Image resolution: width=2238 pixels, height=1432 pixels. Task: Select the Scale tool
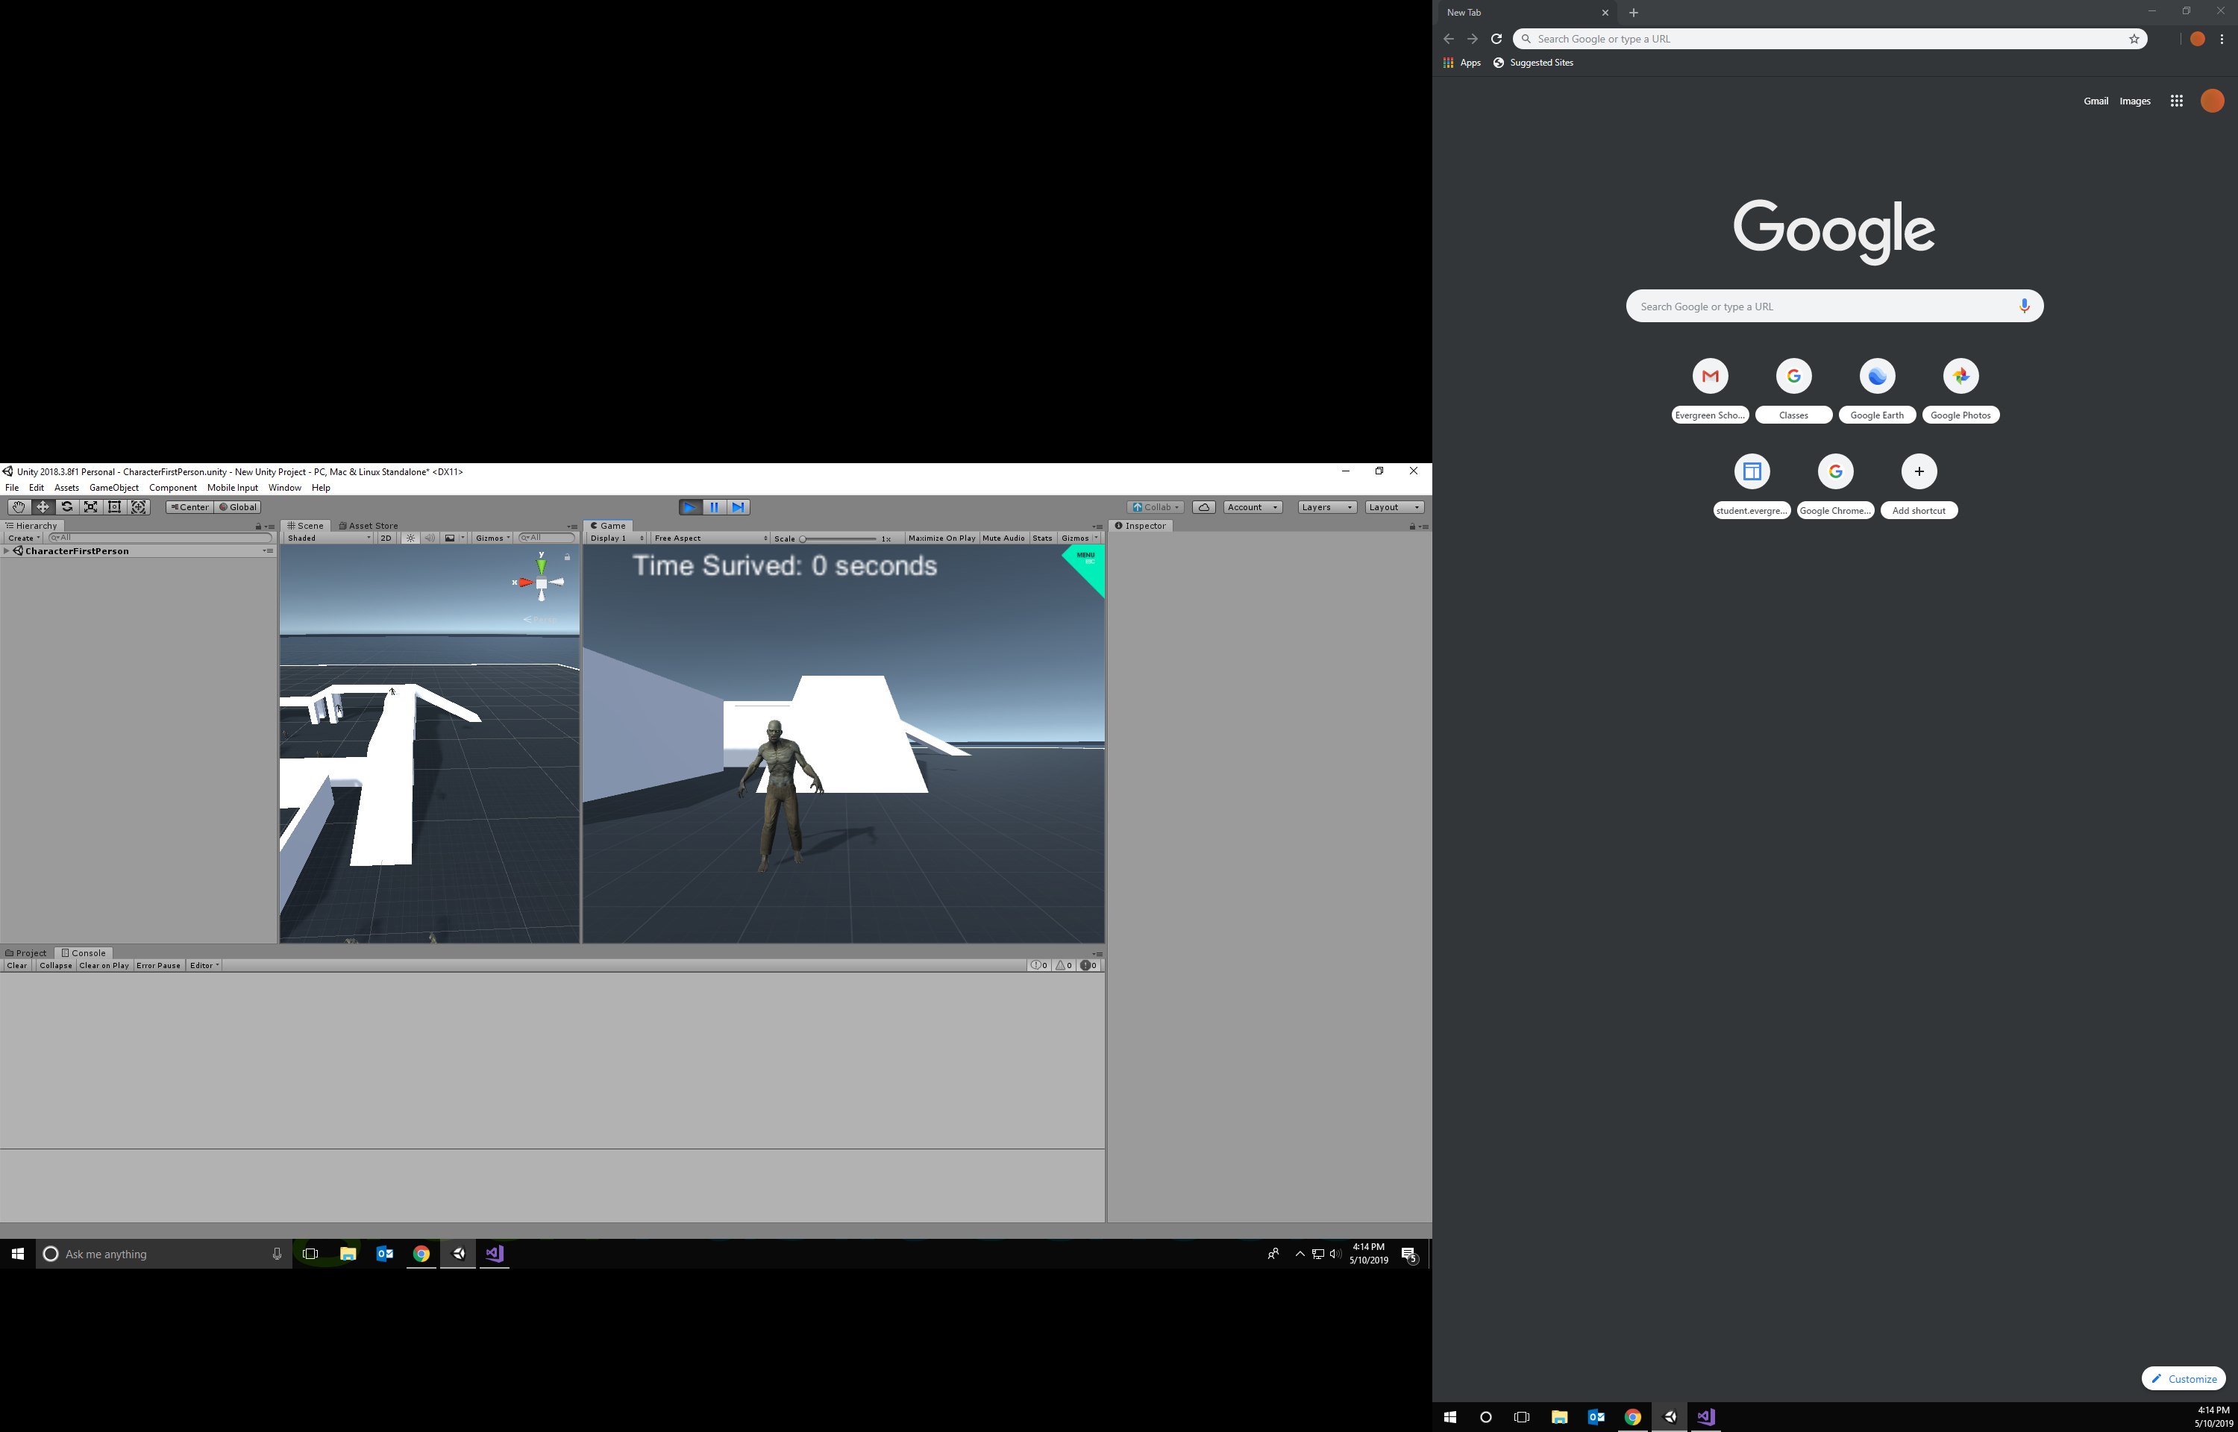[90, 506]
